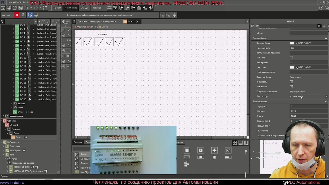This screenshot has height=185, width=329.
Task: Select the Объект 1 tree item
Action: [x=14, y=125]
